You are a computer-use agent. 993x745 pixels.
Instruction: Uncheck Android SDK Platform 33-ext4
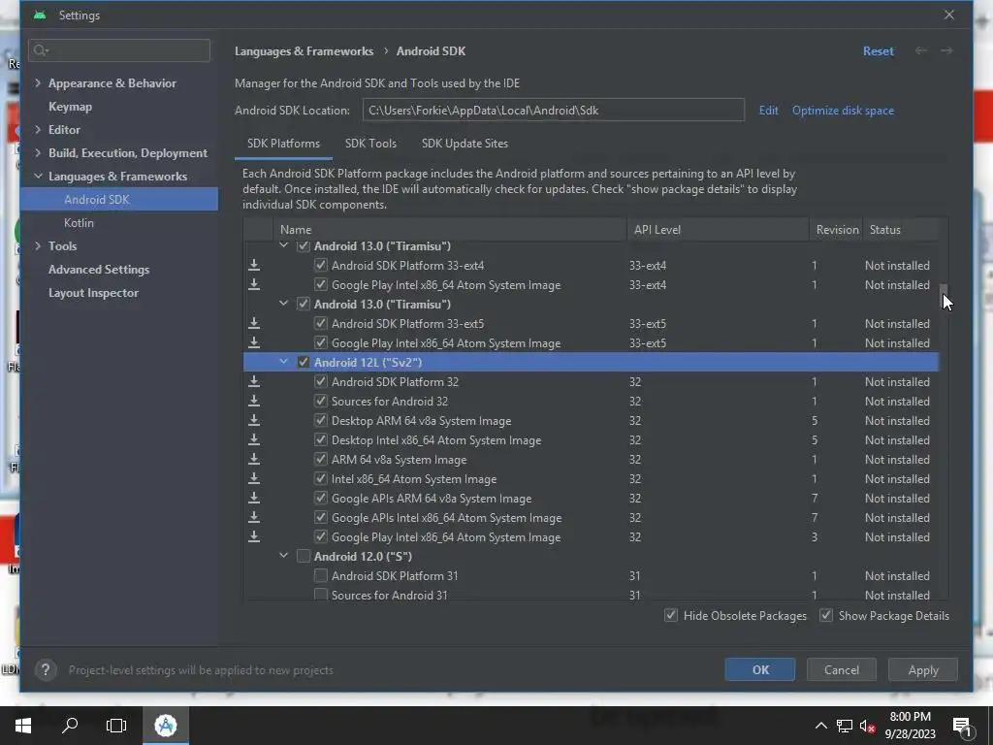pyautogui.click(x=320, y=266)
